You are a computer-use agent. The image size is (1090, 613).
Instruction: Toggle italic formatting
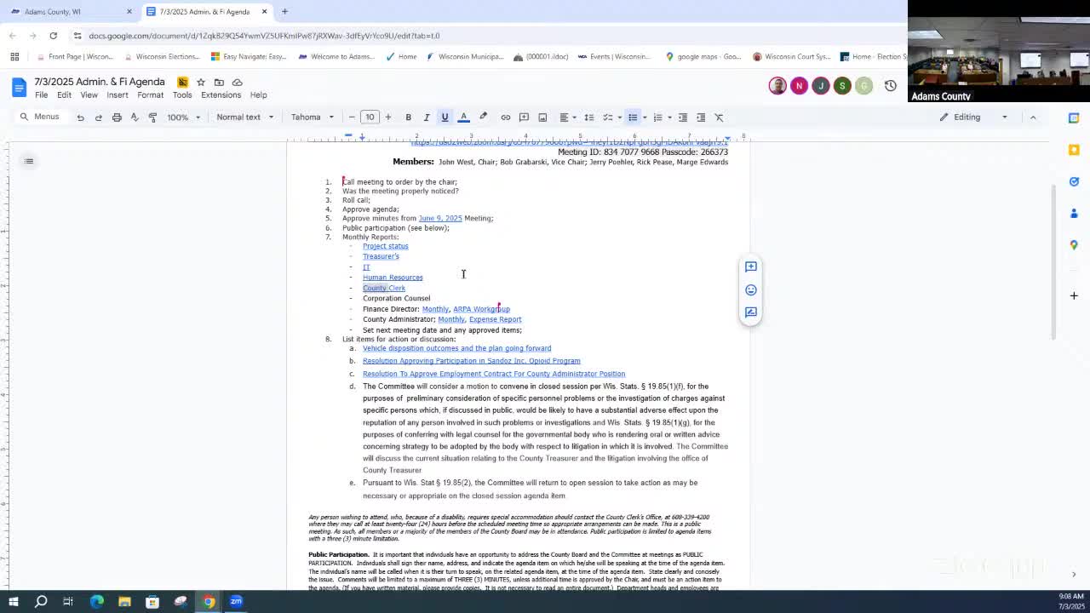[427, 117]
